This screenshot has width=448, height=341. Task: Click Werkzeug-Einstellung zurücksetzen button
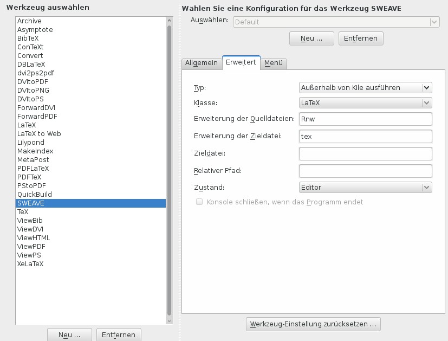313,324
